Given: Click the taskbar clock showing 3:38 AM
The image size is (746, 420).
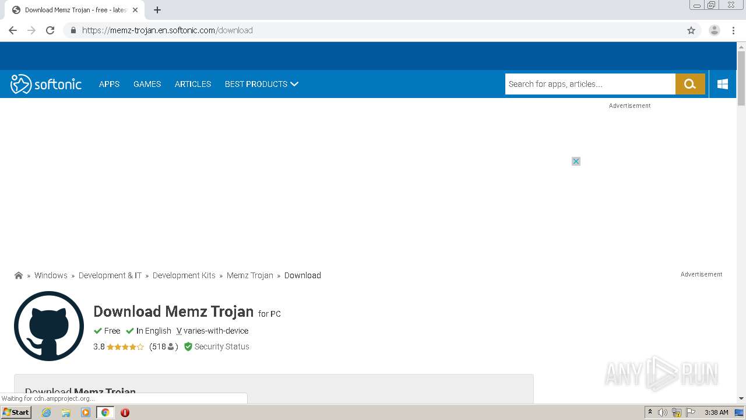Looking at the screenshot, I should [716, 412].
